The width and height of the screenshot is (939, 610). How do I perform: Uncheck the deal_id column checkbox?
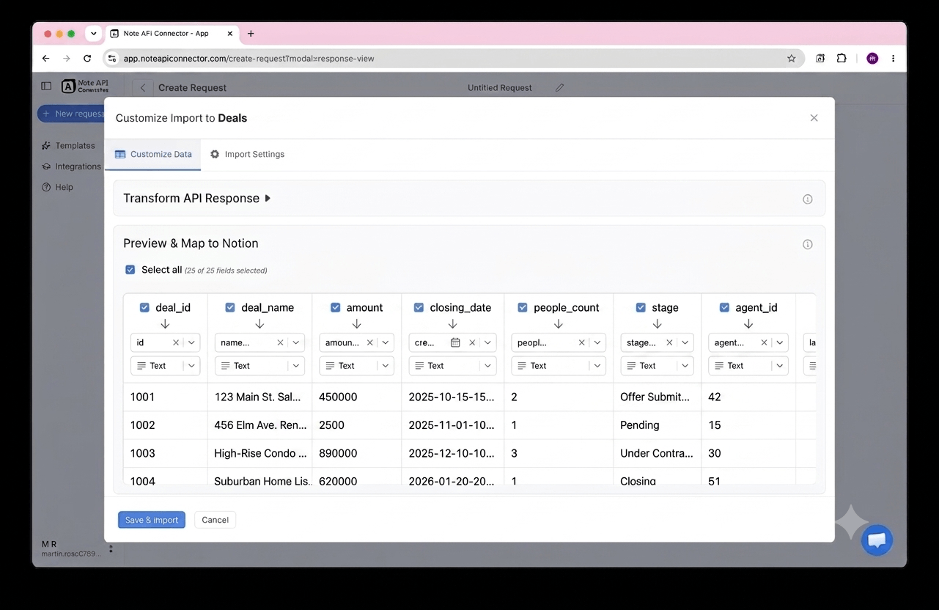coord(144,308)
